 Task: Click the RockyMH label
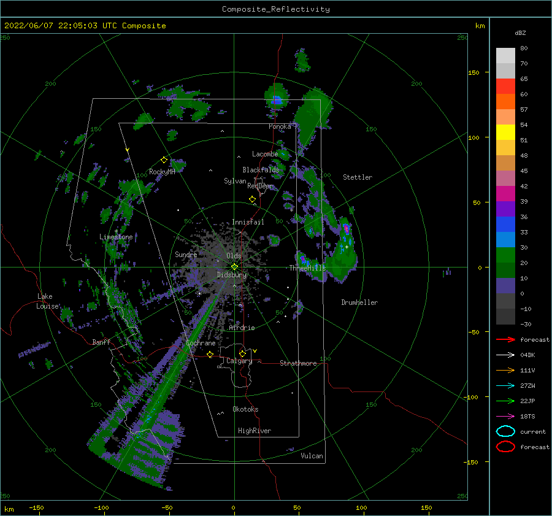pyautogui.click(x=162, y=172)
